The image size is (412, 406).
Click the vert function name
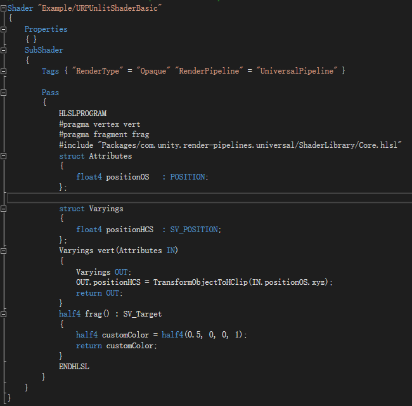tap(106, 251)
